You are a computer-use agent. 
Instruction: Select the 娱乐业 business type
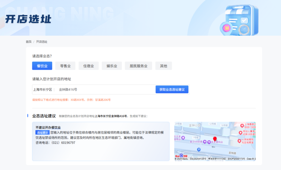pyautogui.click(x=112, y=66)
